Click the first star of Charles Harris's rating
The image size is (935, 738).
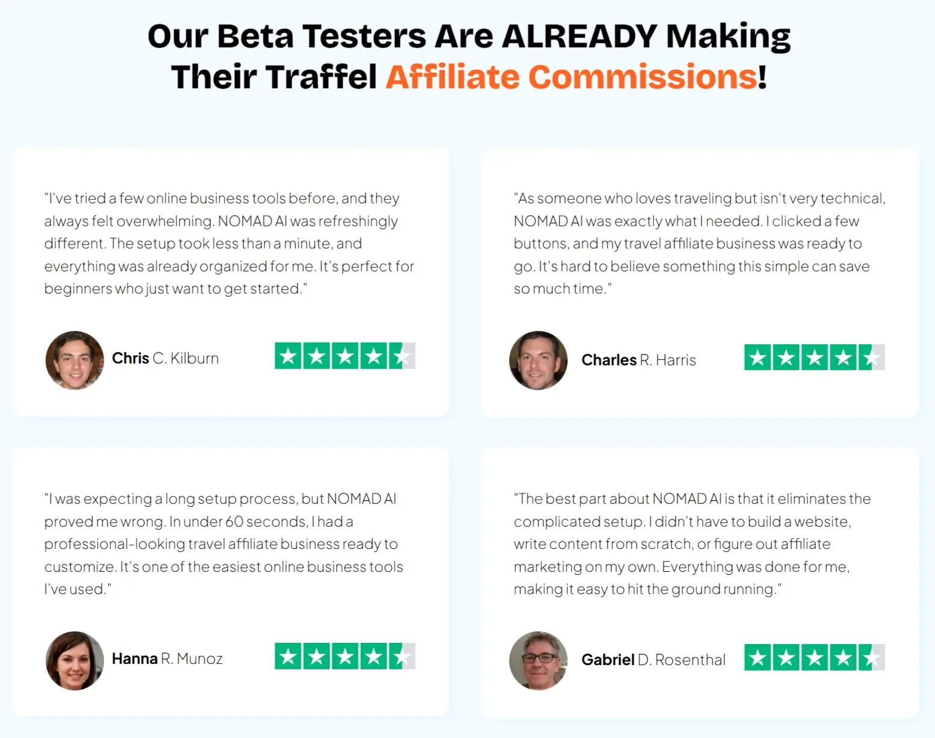758,357
